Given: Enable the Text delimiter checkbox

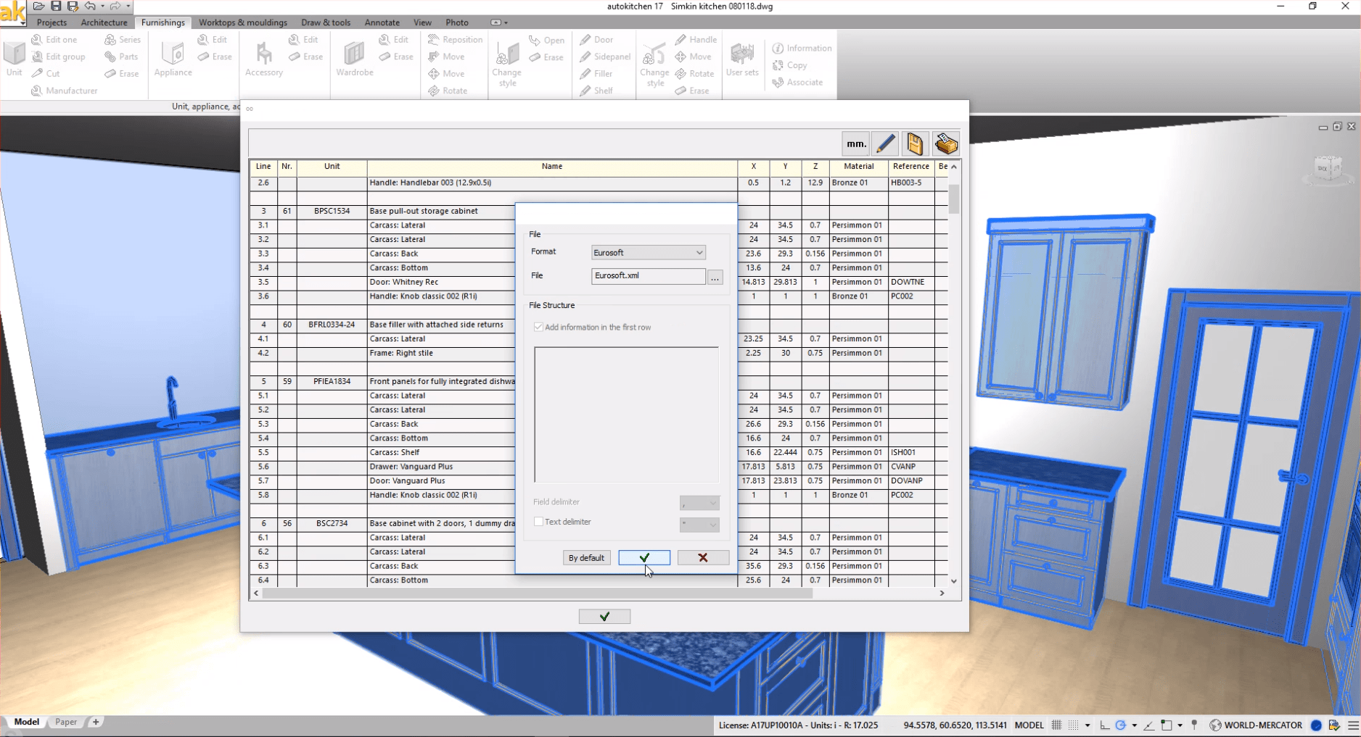Looking at the screenshot, I should coord(538,522).
